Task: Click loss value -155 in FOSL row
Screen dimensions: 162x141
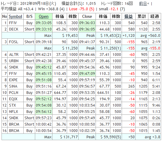Action: [129, 42]
